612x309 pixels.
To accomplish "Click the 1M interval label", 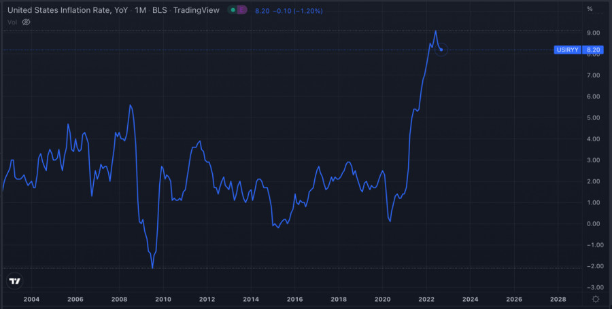I will pyautogui.click(x=141, y=10).
